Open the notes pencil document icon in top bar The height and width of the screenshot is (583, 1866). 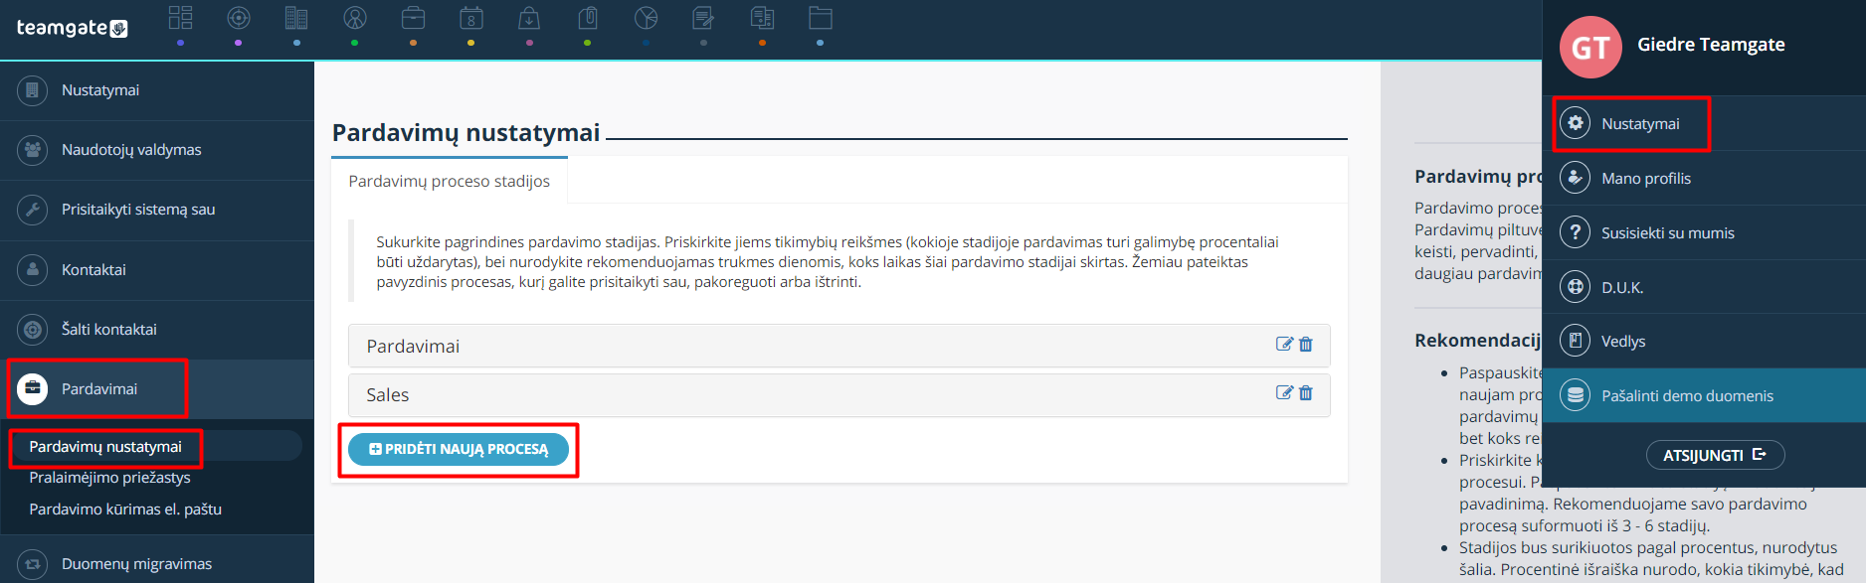[x=703, y=18]
